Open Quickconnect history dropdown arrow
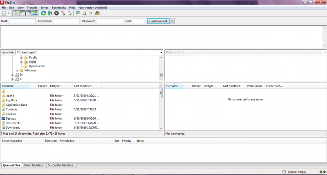Screen dimensions: 327x175 (x=172, y=21)
